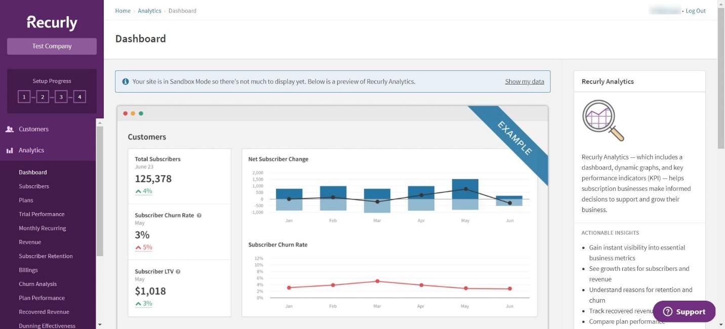
Task: Click the Subscriber LTV value $1,018
Action: click(x=150, y=291)
